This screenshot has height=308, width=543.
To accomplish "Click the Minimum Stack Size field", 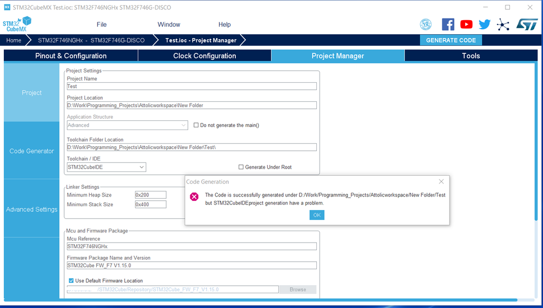I will [x=151, y=204].
